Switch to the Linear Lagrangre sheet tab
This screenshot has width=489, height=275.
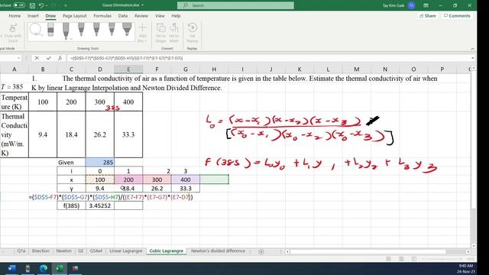click(x=125, y=251)
